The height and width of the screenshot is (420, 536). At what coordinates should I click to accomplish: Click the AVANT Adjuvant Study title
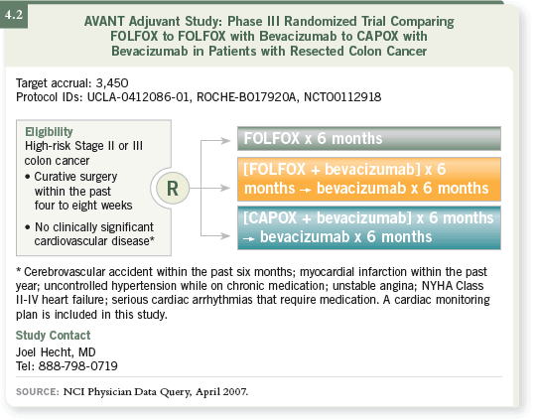tap(269, 36)
